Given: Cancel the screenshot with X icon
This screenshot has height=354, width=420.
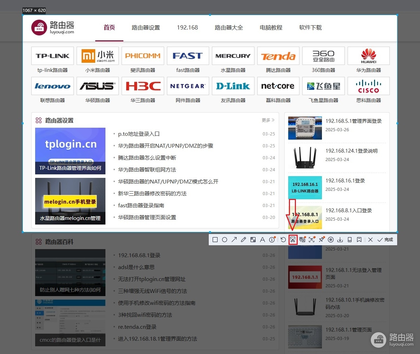Looking at the screenshot, I should pos(370,240).
